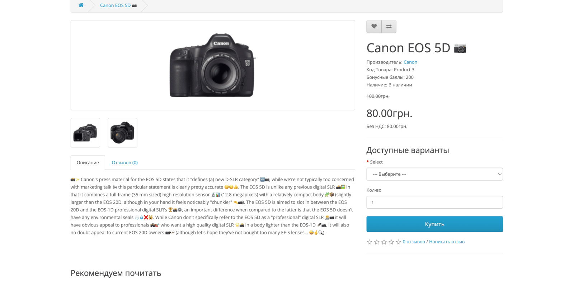Open the 0 отзывов link
Viewport: 574px width, 281px height.
[x=414, y=242]
